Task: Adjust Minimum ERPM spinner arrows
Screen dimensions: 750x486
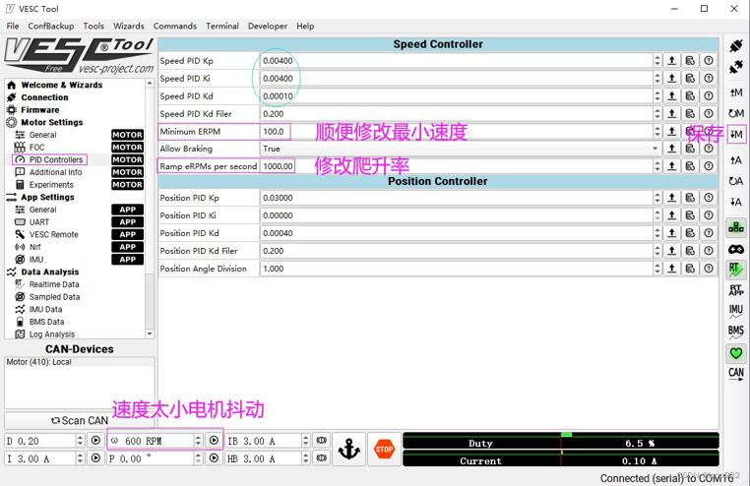Action: click(657, 132)
